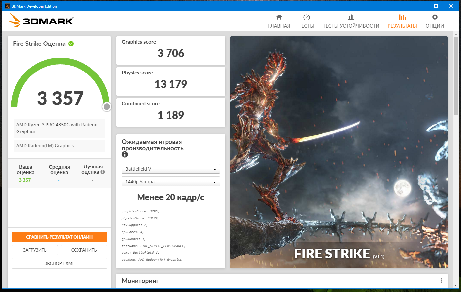
Task: Click the Ваша оценка value 3 357
Action: click(x=25, y=180)
